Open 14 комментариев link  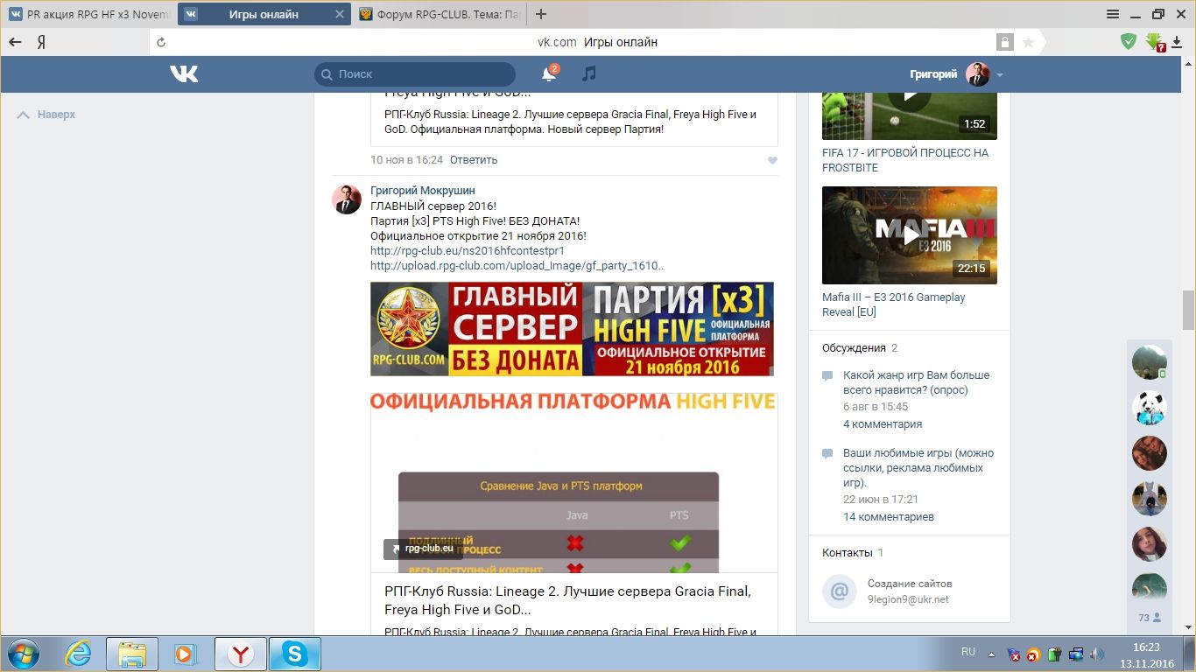(x=889, y=517)
